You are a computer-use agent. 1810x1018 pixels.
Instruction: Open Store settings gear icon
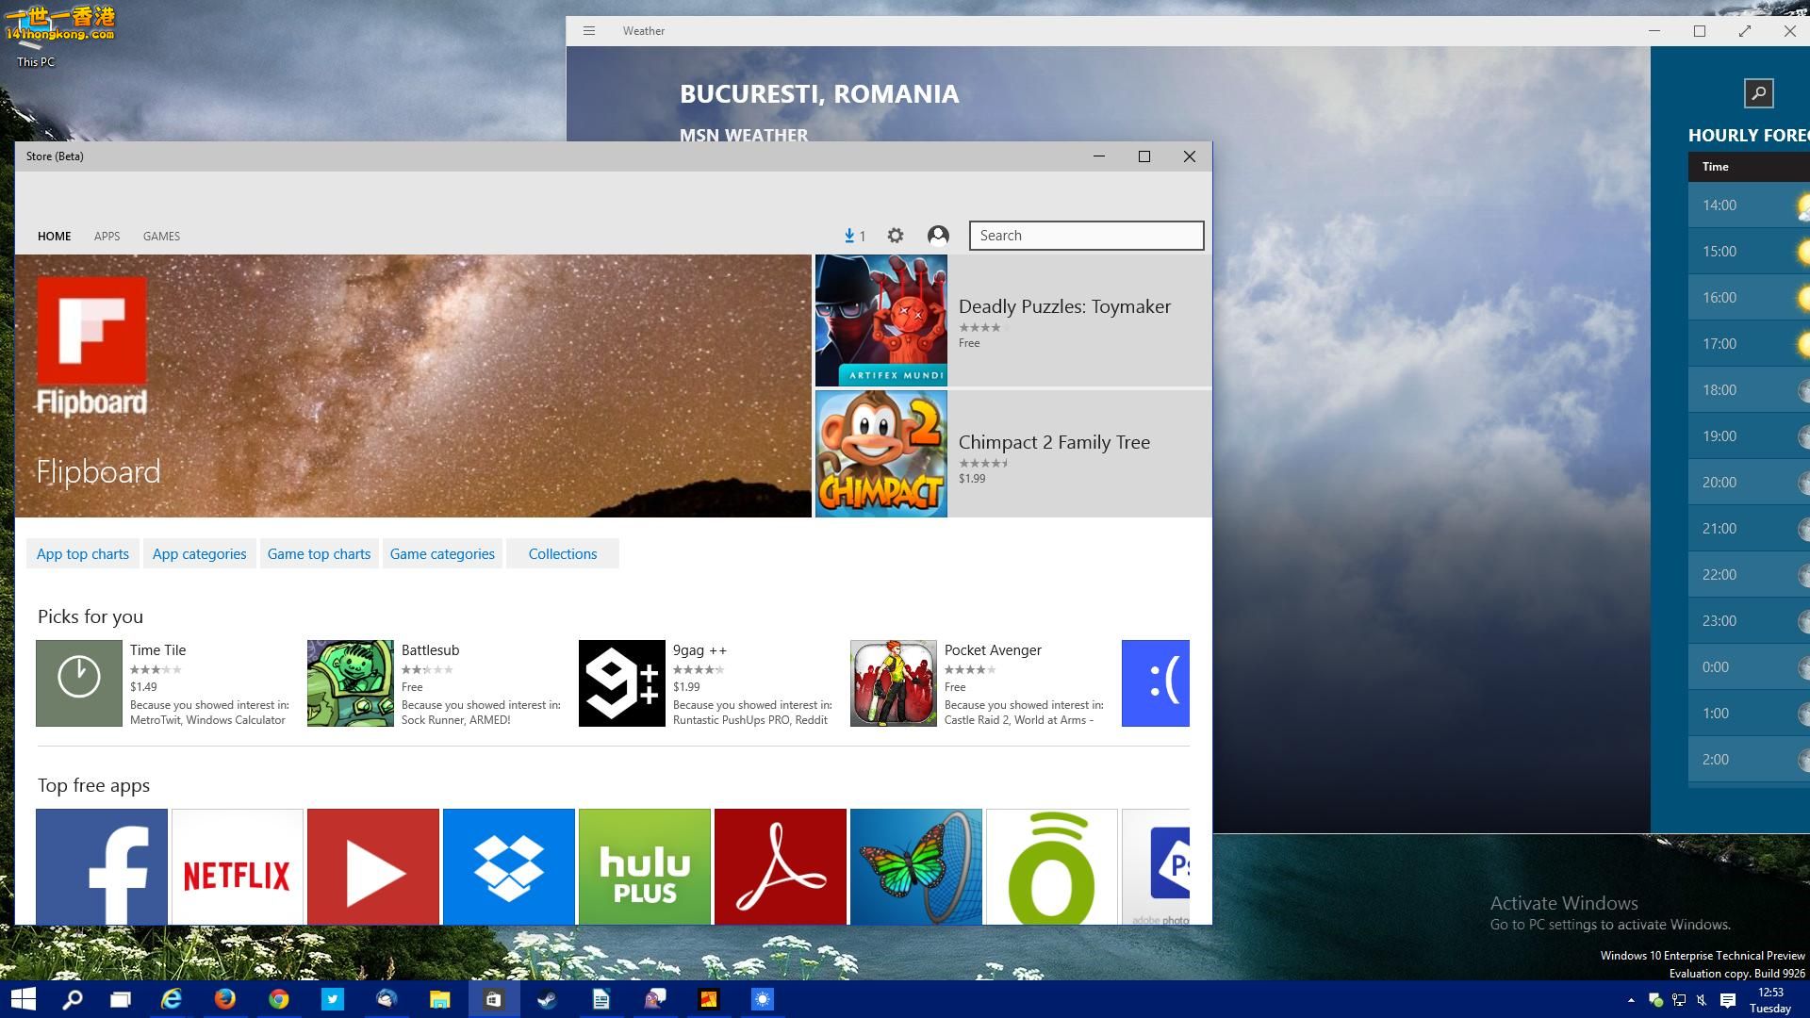pyautogui.click(x=896, y=236)
